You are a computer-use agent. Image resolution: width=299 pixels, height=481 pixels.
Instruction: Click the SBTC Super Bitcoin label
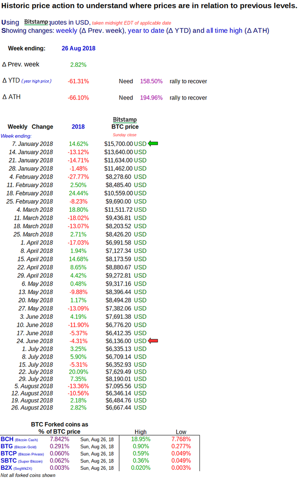tap(21, 460)
